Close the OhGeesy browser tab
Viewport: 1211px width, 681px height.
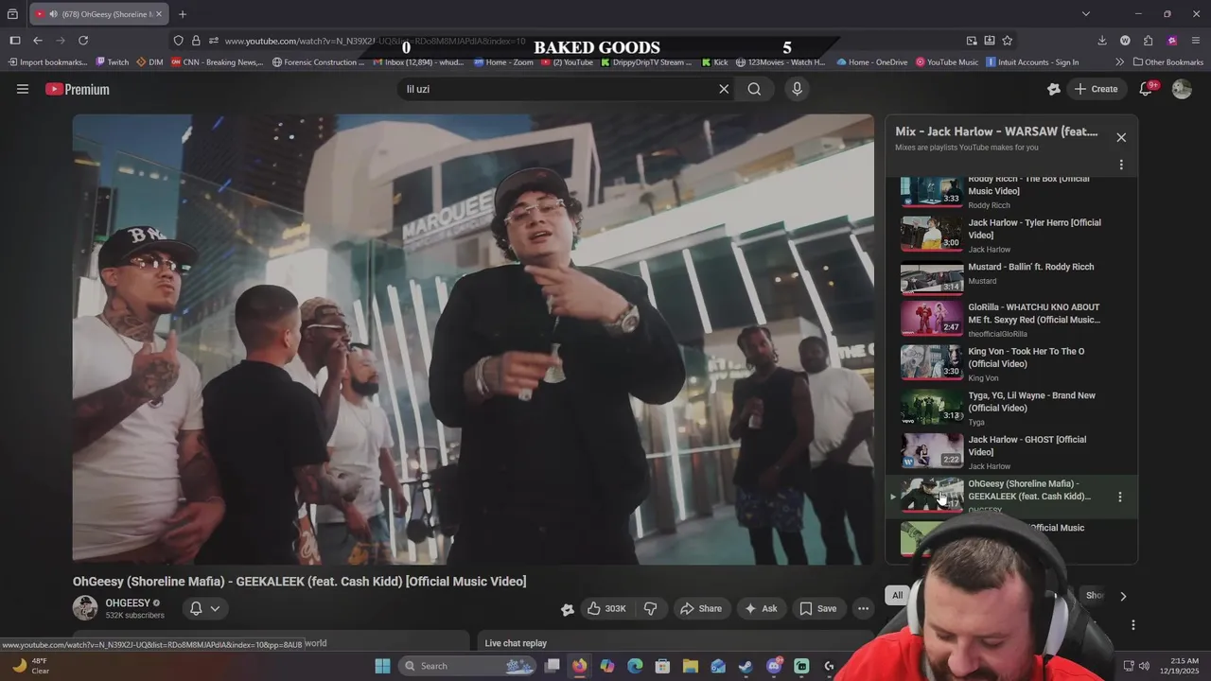(159, 14)
